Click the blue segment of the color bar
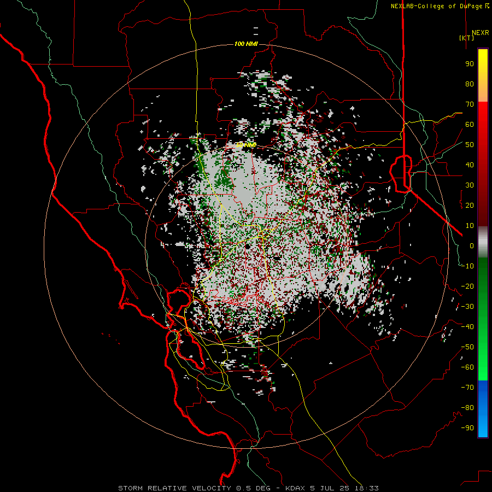The image size is (492, 492). click(483, 409)
